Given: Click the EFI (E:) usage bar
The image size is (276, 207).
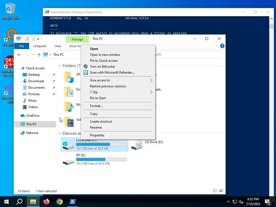Looking at the screenshot, I should (x=102, y=160).
